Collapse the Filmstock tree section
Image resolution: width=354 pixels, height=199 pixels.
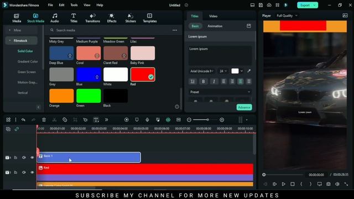point(10,40)
